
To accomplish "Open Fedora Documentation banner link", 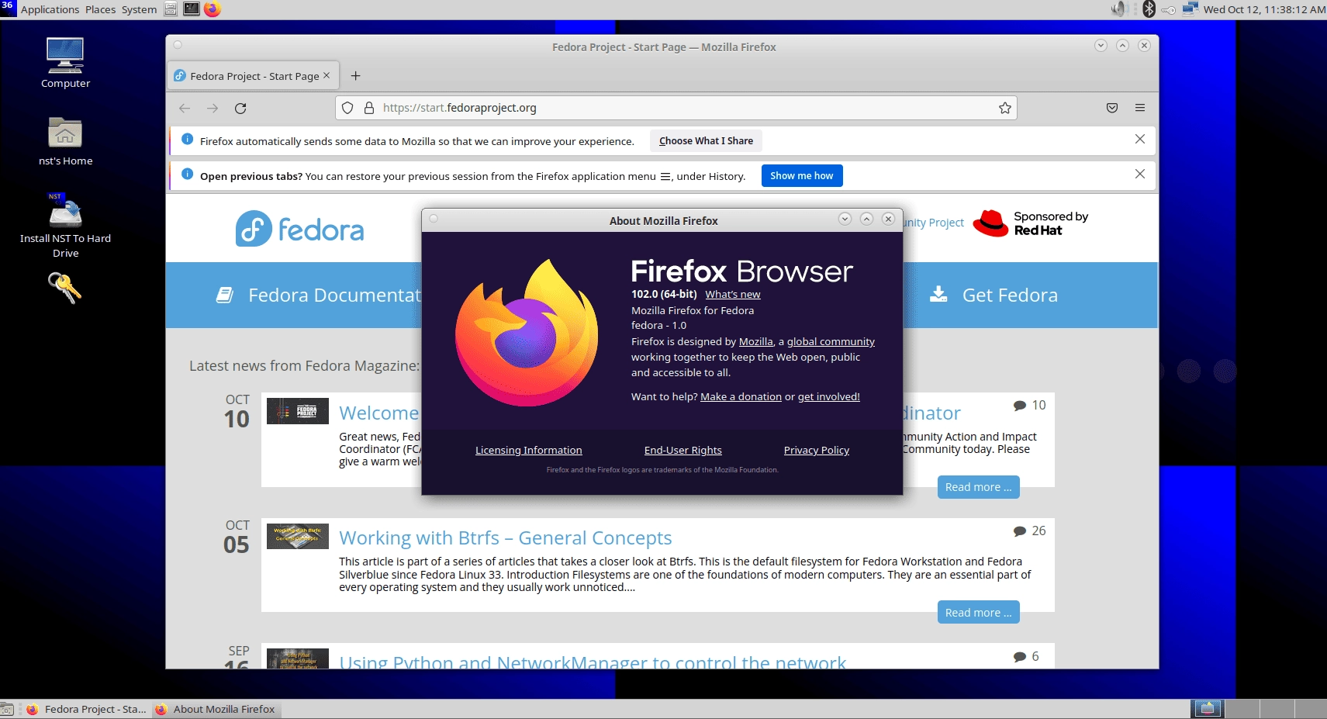I will click(x=318, y=295).
